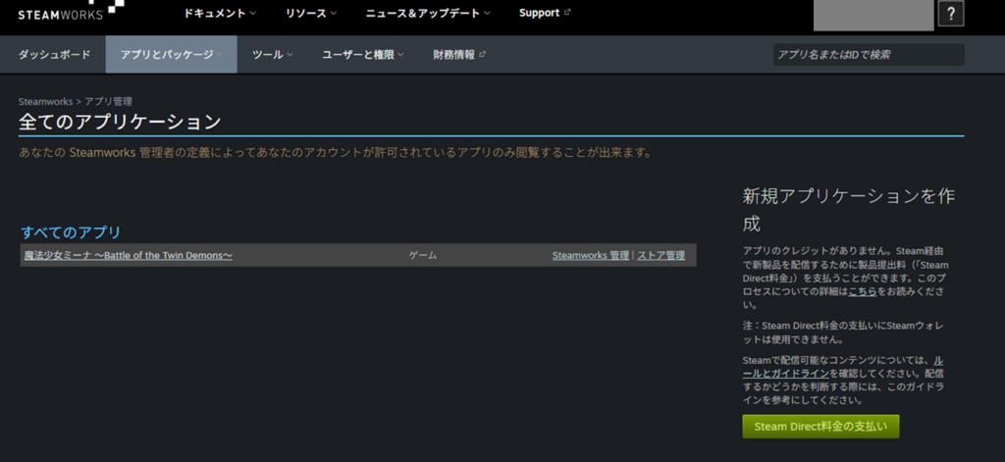Click Steamworks 管理 for the game
Viewport: 1005px width, 462px height.
tap(590, 256)
